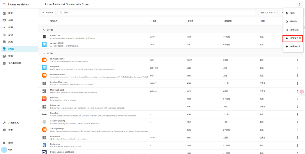Open 媒体 media page
Viewport: 305px width, 154px height.
11,56
